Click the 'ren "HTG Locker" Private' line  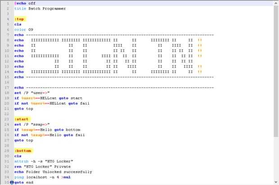43,167
